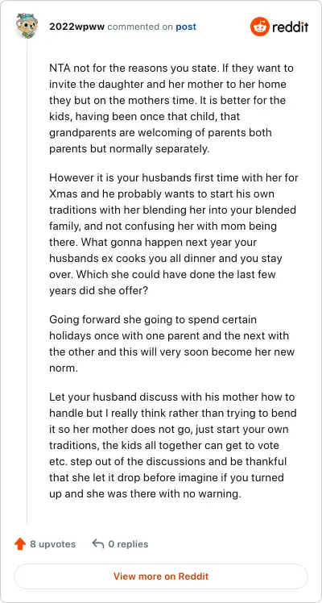Upvote the comment with the orange arrow
The image size is (322, 603).
(20, 544)
